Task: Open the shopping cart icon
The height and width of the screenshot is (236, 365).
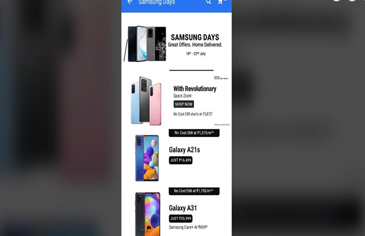Action: click(220, 2)
